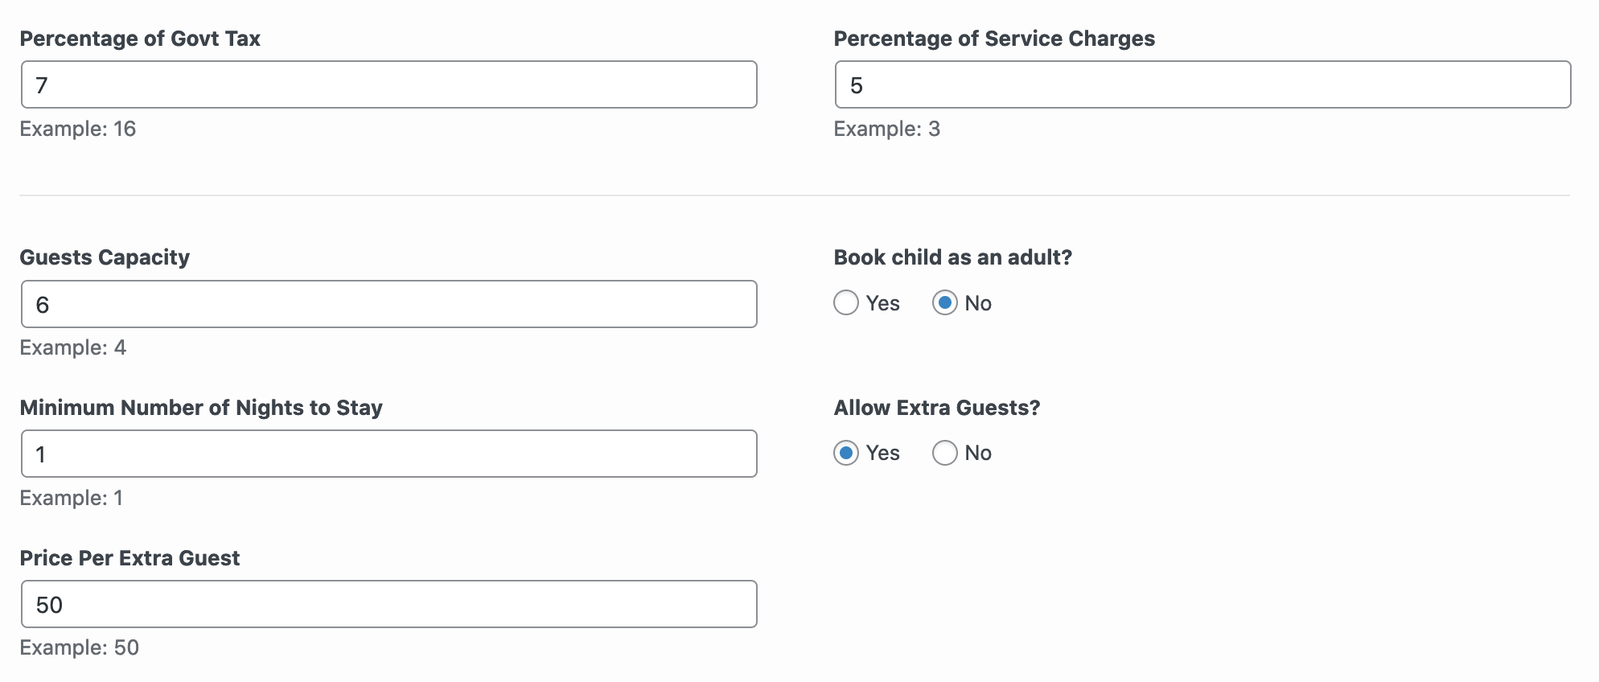Click the Example: 16 hint text
The image size is (1599, 682).
(78, 129)
